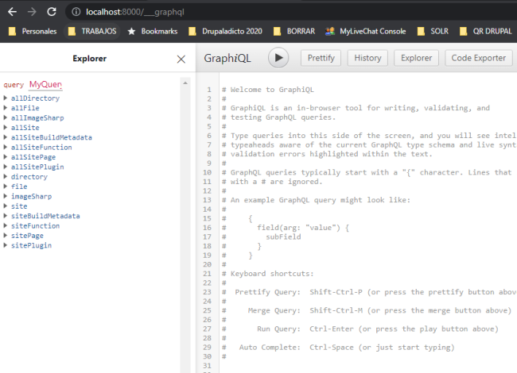
Task: Toggle the Explorer toolbar button
Action: point(416,58)
